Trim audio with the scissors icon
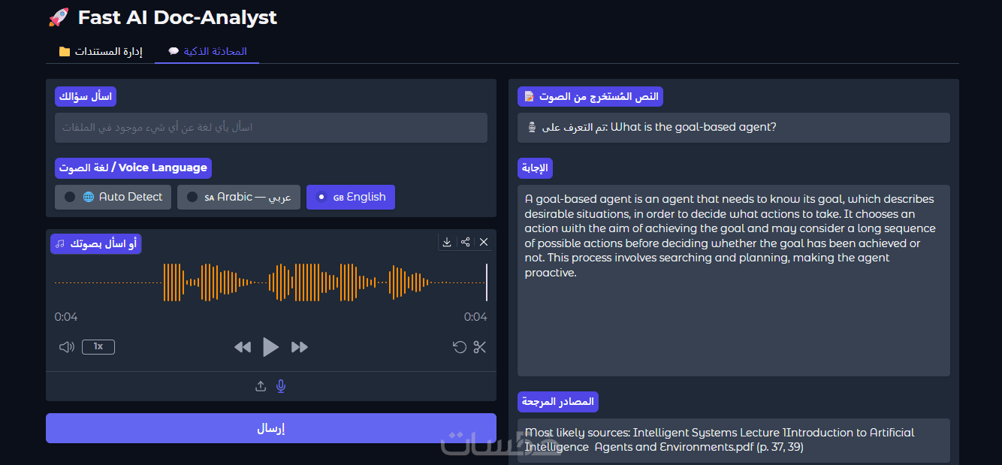1002x465 pixels. [x=480, y=347]
